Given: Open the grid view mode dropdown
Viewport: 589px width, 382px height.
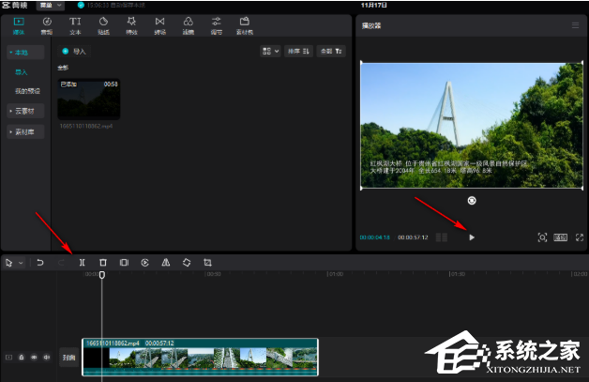Looking at the screenshot, I should (271, 52).
